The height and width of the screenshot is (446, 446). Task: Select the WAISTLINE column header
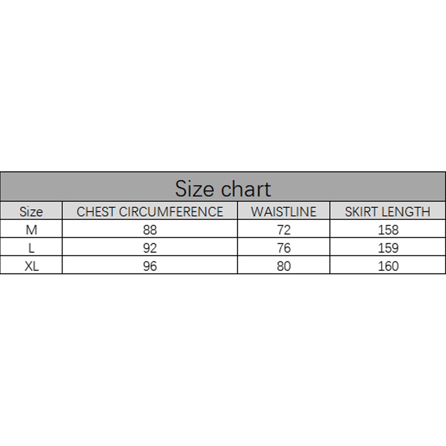(x=284, y=211)
